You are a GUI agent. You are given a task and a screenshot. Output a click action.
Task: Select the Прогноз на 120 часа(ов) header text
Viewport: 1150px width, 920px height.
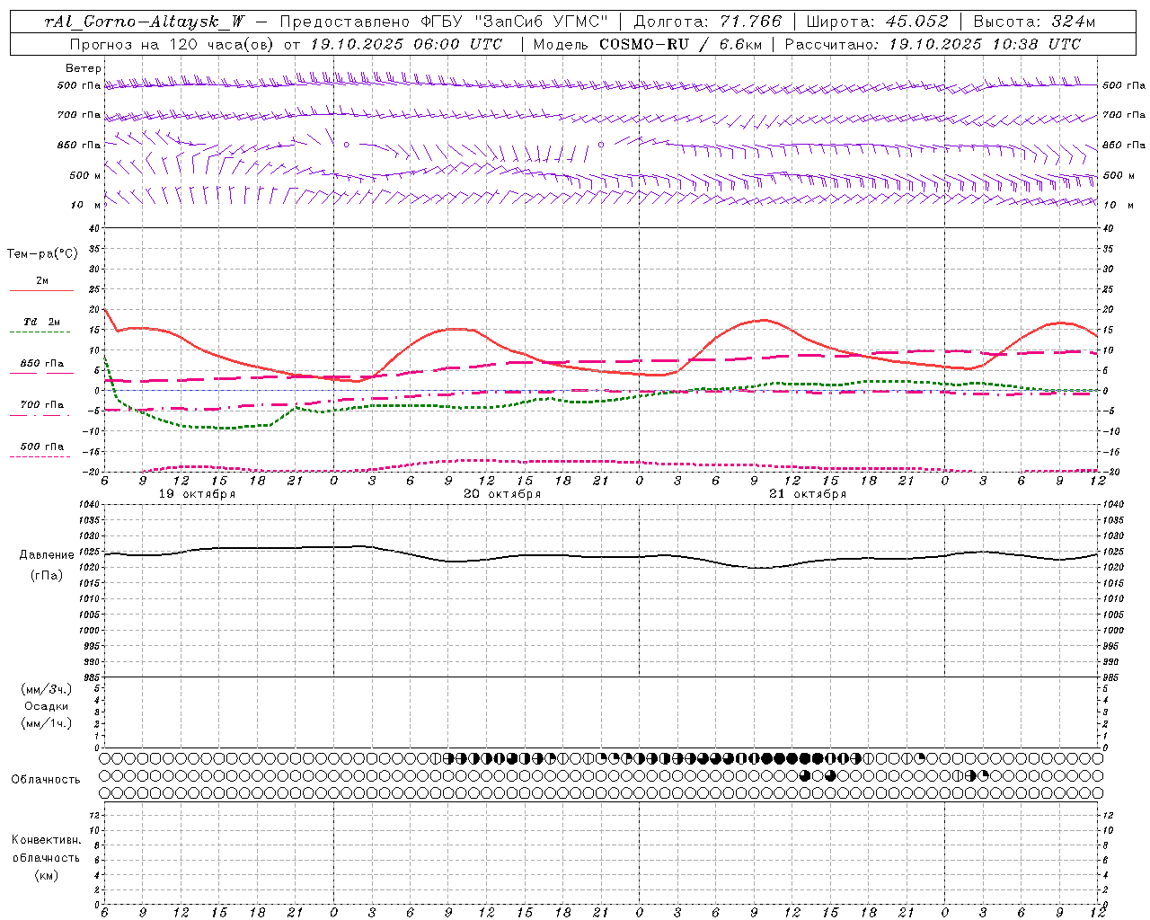click(x=172, y=44)
